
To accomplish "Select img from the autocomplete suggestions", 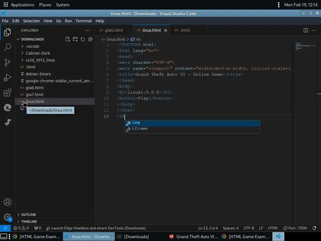I will [192, 123].
